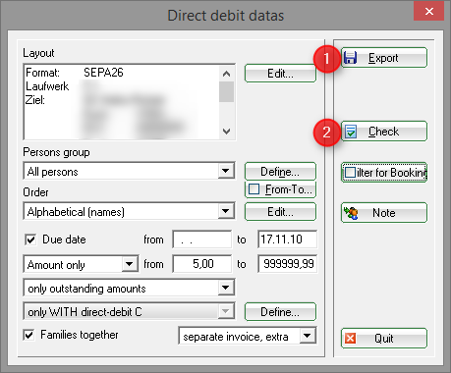Viewport: 451px width, 373px height.
Task: Select the Format: SEPA26 line in Layout
Action: click(x=75, y=73)
